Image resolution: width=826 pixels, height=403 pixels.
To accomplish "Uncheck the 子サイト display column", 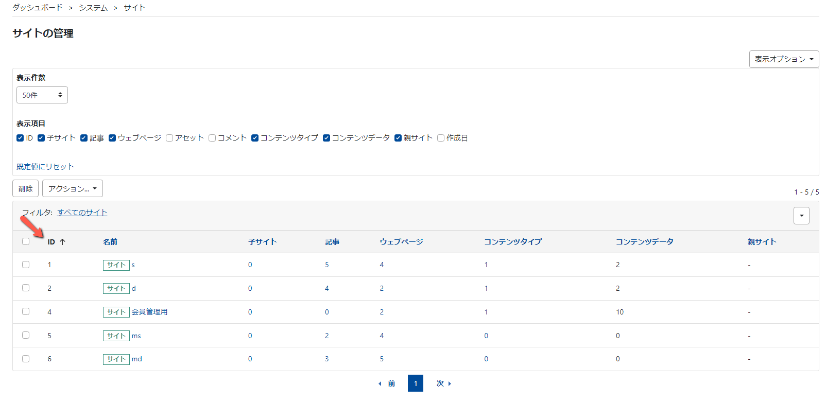I will (41, 138).
